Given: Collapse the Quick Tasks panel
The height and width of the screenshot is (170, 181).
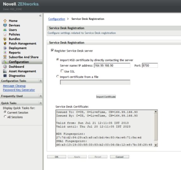Looking at the screenshot, I should coord(41,103).
